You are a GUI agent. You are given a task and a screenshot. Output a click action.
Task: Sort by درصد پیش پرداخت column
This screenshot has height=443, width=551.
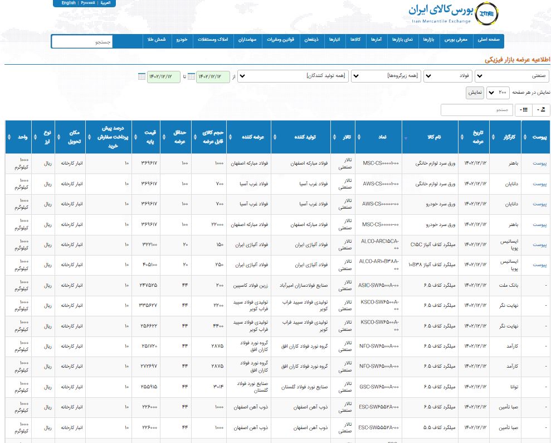coord(89,137)
